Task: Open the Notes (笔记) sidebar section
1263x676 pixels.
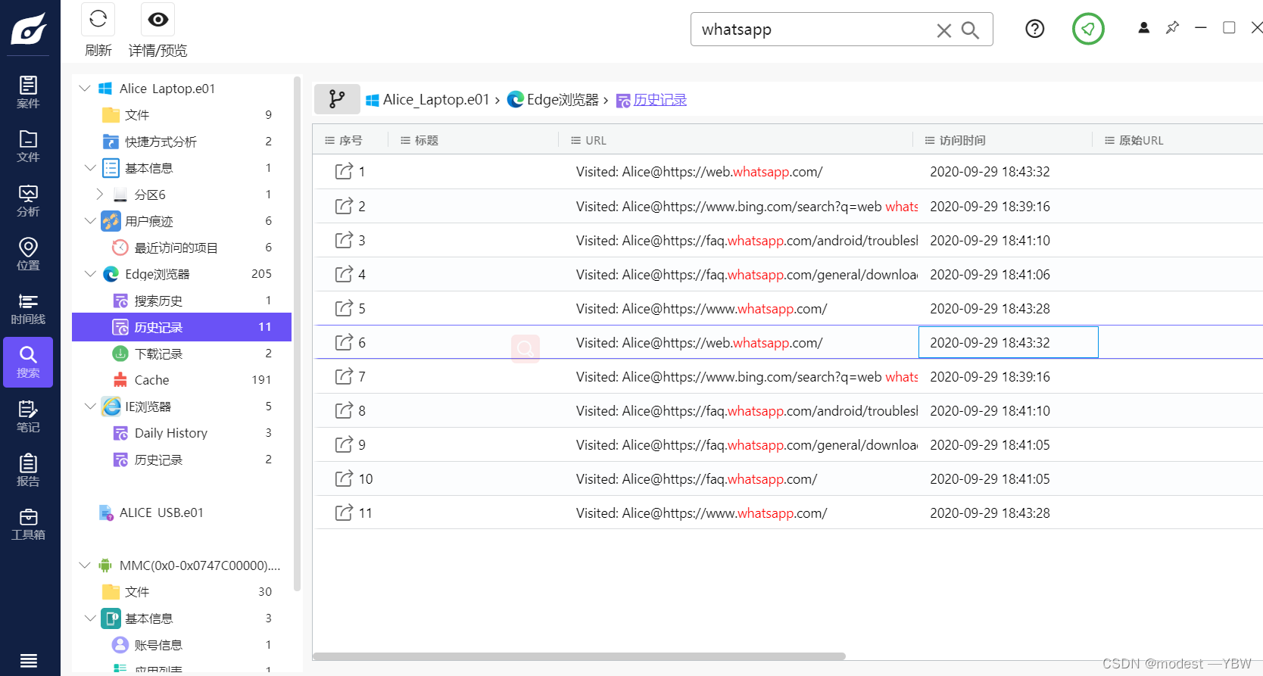Action: [x=28, y=416]
